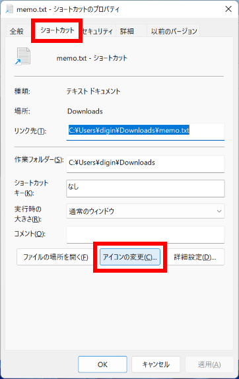Open the セキュリティ tab
This screenshot has height=379, width=239.
pyautogui.click(x=98, y=31)
